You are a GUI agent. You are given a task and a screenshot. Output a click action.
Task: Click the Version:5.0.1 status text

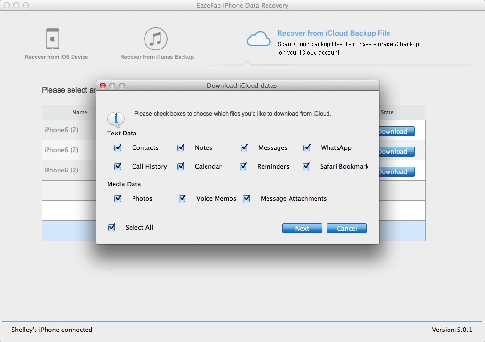click(452, 330)
